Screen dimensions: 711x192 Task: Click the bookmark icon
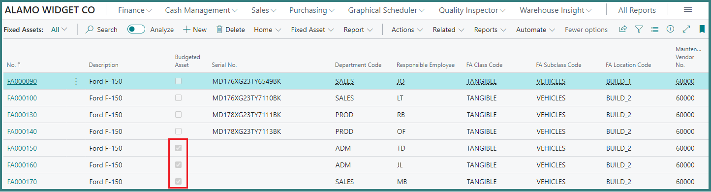(x=702, y=30)
